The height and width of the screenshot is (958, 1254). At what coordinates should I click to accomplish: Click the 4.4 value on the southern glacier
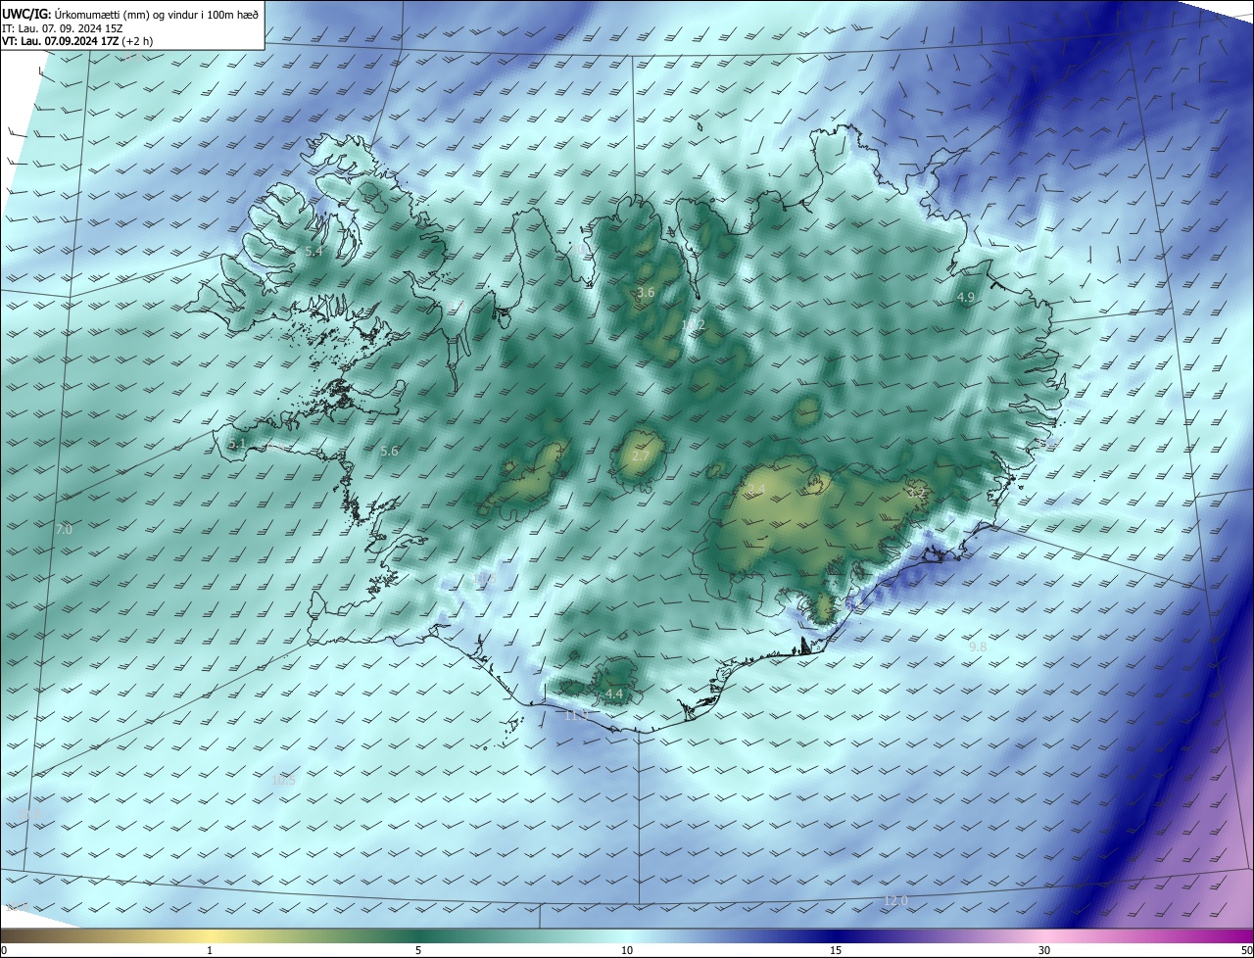tap(614, 695)
